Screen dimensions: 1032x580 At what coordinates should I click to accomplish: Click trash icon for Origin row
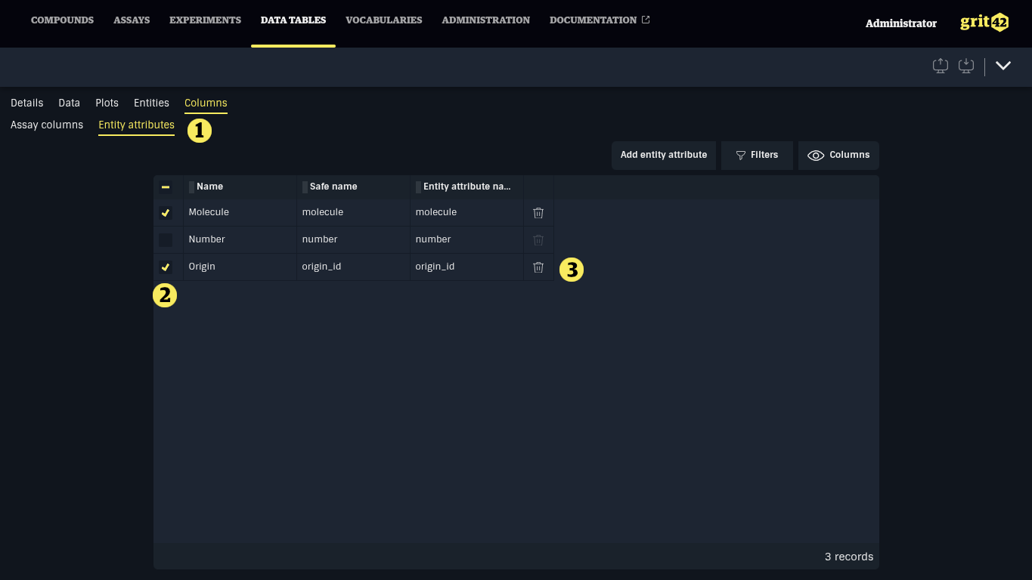pyautogui.click(x=538, y=267)
